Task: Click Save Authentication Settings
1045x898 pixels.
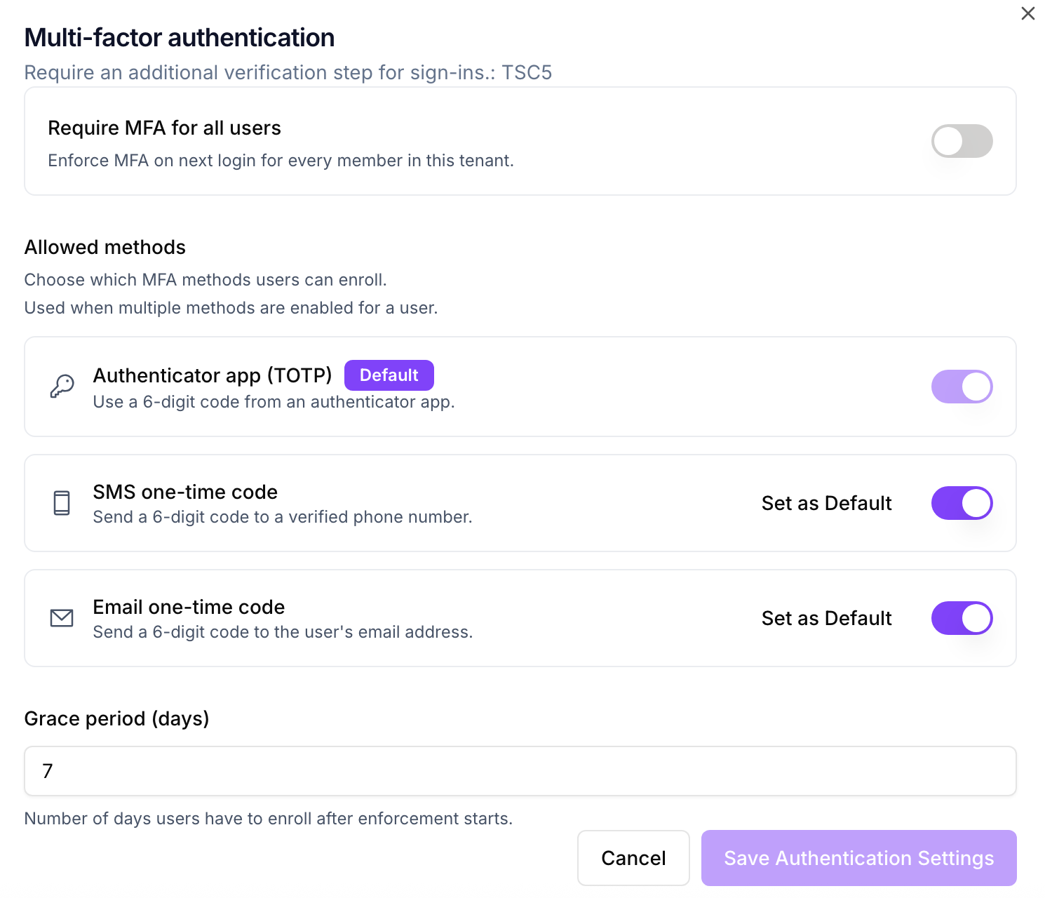Action: point(858,858)
